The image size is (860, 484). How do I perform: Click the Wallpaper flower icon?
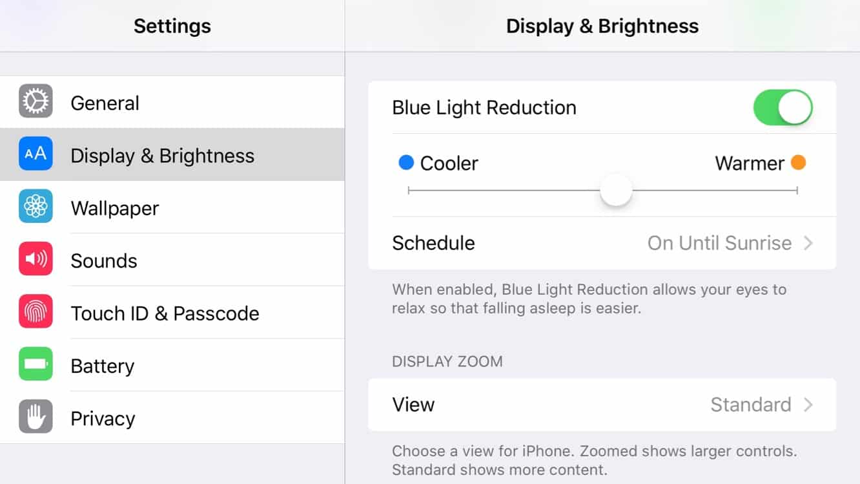tap(36, 207)
